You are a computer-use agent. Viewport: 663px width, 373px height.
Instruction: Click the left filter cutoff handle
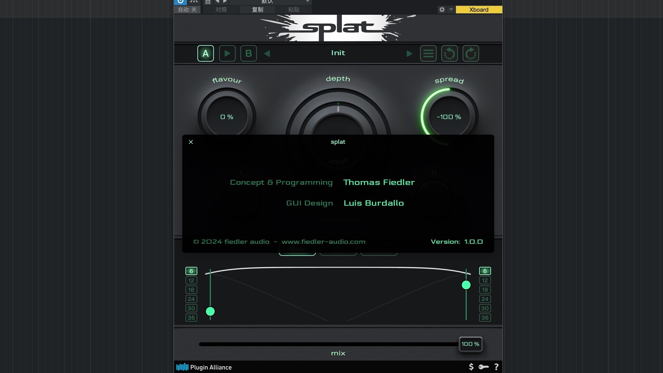click(210, 312)
